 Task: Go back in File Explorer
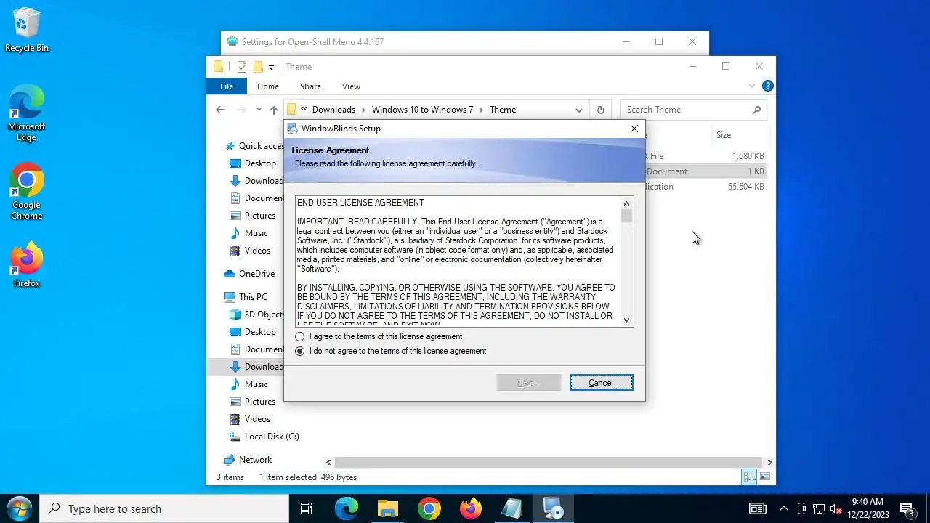click(220, 110)
